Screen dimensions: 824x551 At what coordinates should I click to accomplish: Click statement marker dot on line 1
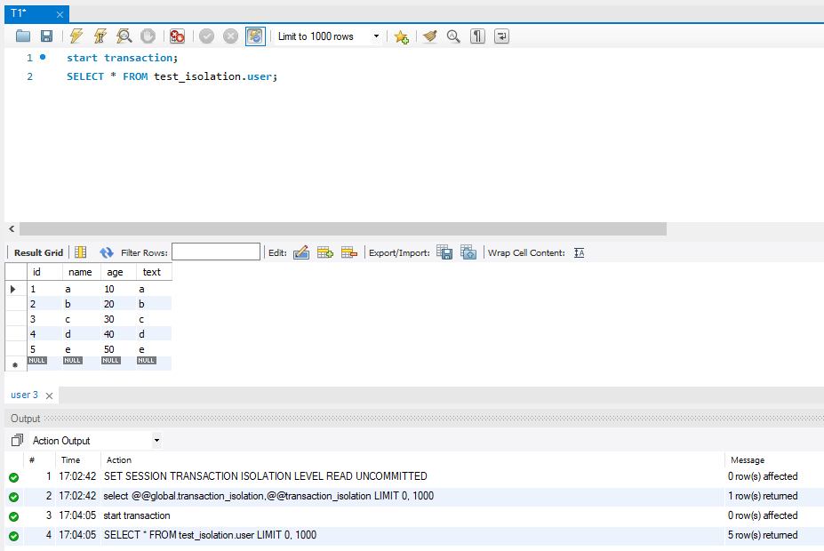point(43,57)
